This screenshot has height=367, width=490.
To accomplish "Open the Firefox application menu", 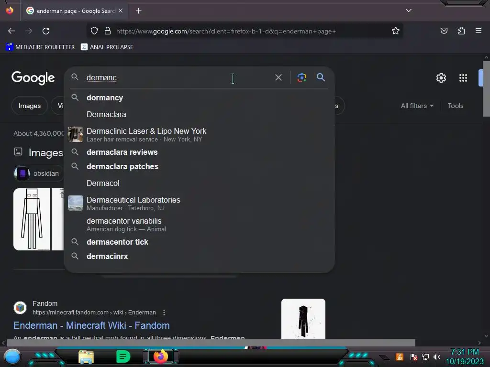I will pyautogui.click(x=479, y=31).
